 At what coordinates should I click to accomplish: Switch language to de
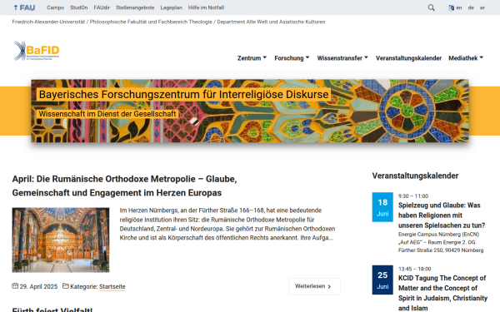click(x=471, y=7)
